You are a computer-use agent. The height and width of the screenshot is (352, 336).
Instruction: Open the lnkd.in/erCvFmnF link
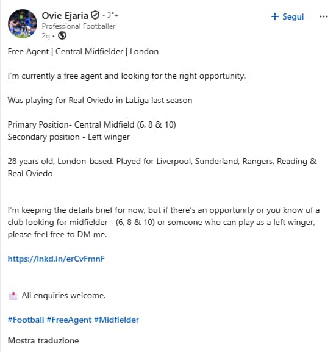(56, 259)
